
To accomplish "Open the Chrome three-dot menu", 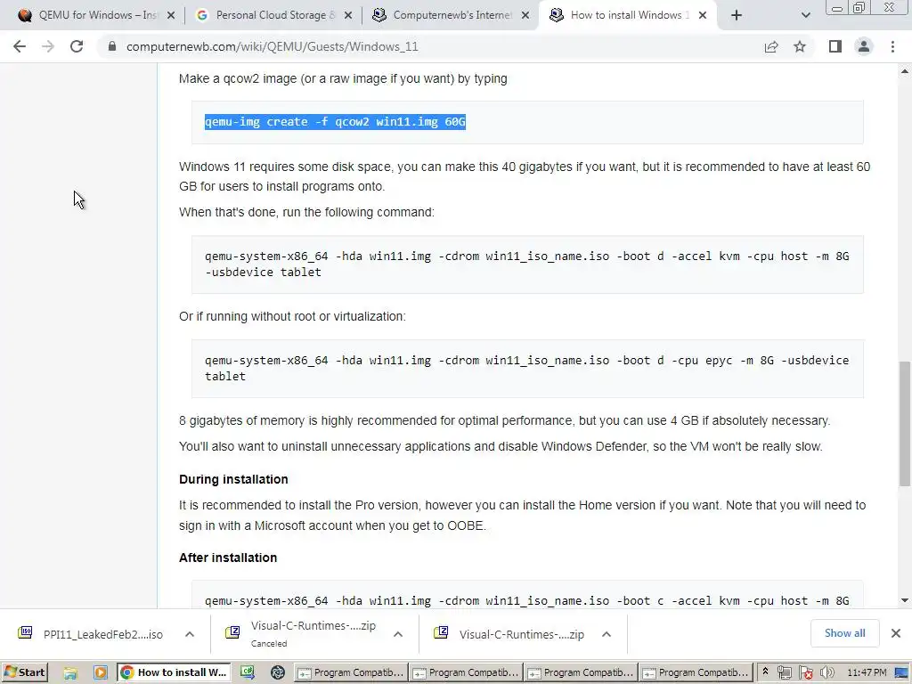I will point(892,46).
